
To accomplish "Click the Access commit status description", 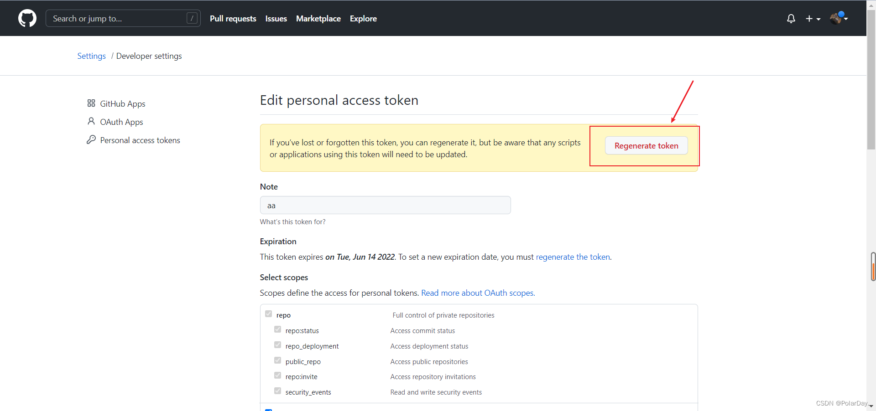I will pyautogui.click(x=422, y=331).
